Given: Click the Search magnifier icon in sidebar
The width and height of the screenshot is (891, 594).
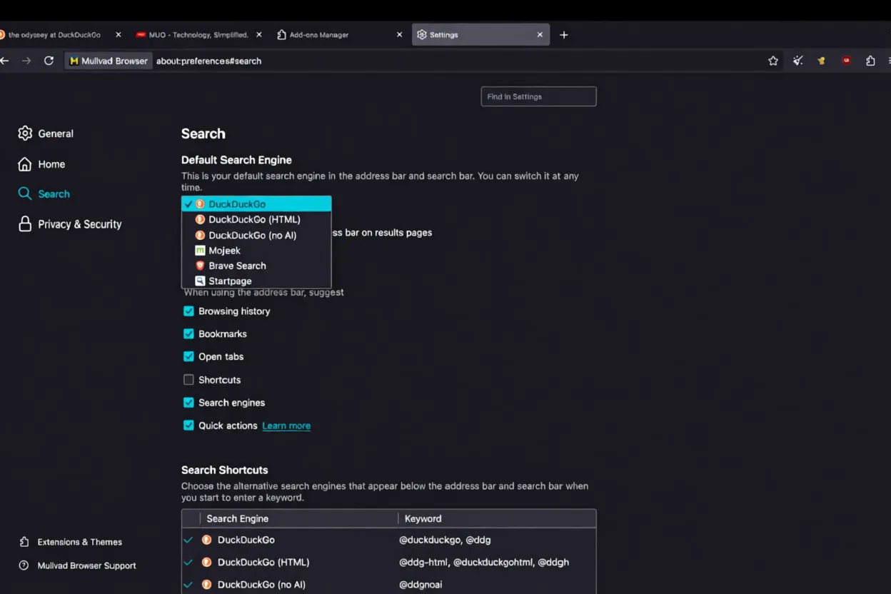Looking at the screenshot, I should click(x=25, y=194).
